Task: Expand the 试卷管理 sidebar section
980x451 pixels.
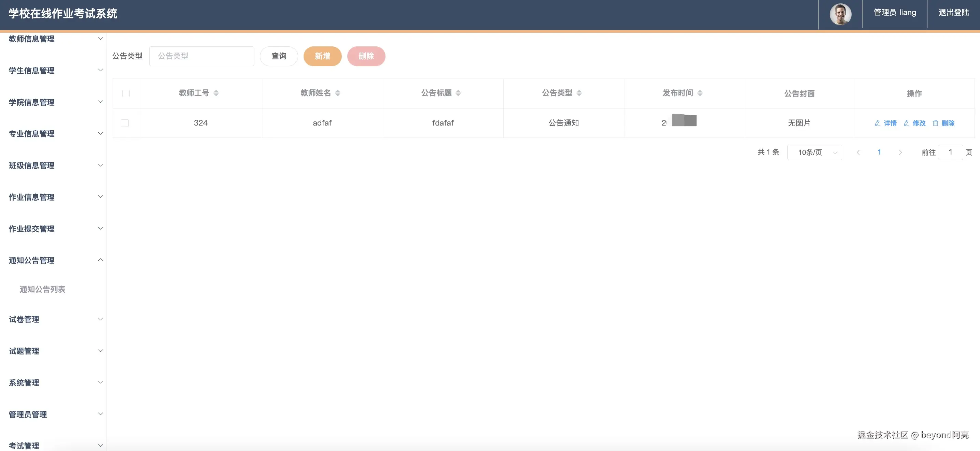Action: tap(54, 320)
